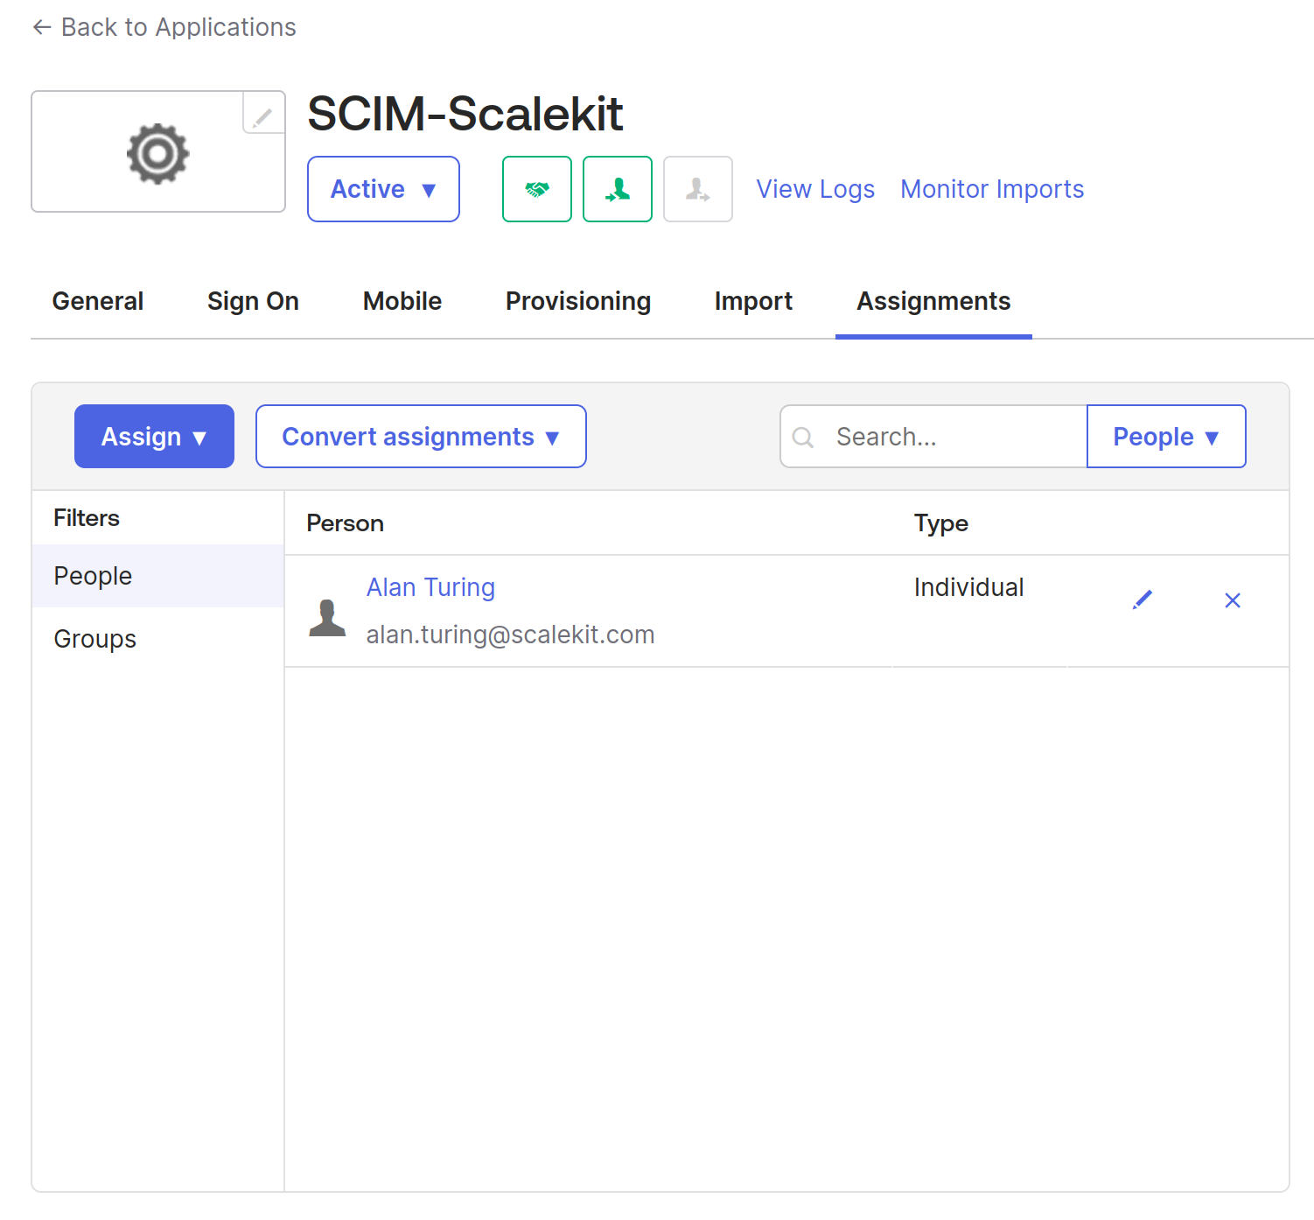
Task: Switch to the General tab
Action: click(x=98, y=301)
